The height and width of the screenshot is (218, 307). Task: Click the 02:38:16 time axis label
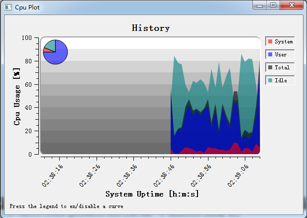52,176
